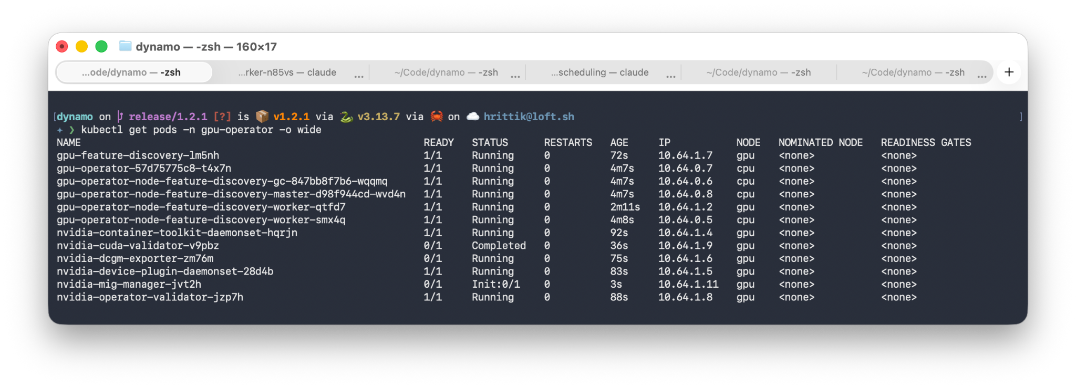Click the release/1.2.1 branch name
Image resolution: width=1076 pixels, height=388 pixels.
[168, 117]
